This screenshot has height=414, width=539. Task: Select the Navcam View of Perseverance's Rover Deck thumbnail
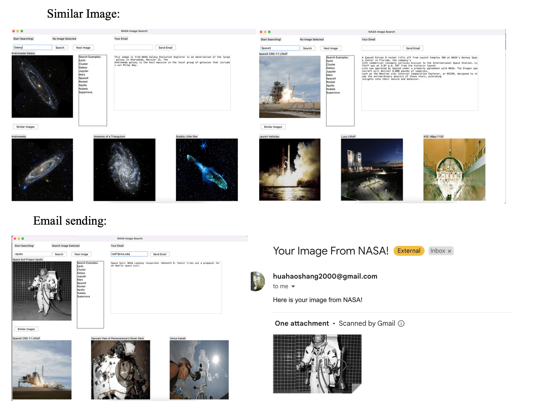(x=121, y=370)
